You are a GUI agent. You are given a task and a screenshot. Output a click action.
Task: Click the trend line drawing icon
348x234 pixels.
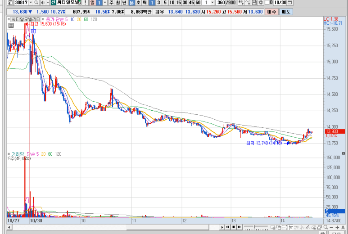[x=302, y=227]
